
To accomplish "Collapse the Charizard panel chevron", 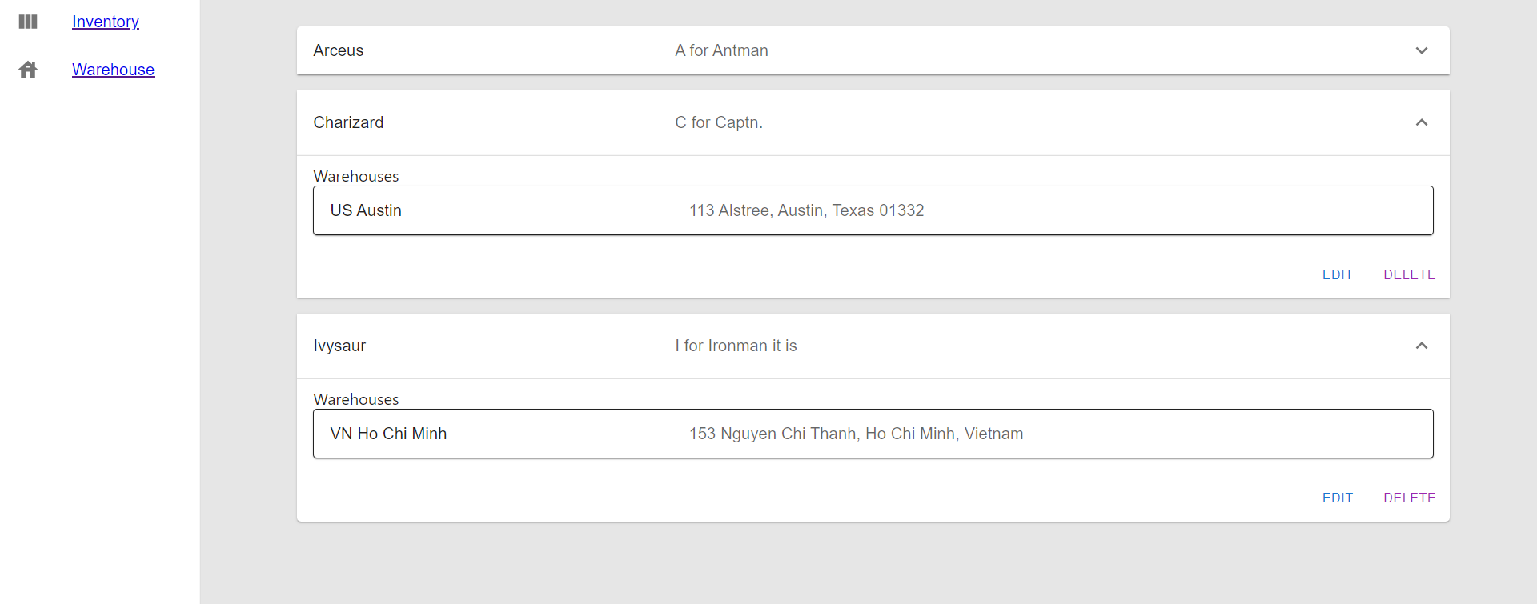I will [x=1422, y=122].
